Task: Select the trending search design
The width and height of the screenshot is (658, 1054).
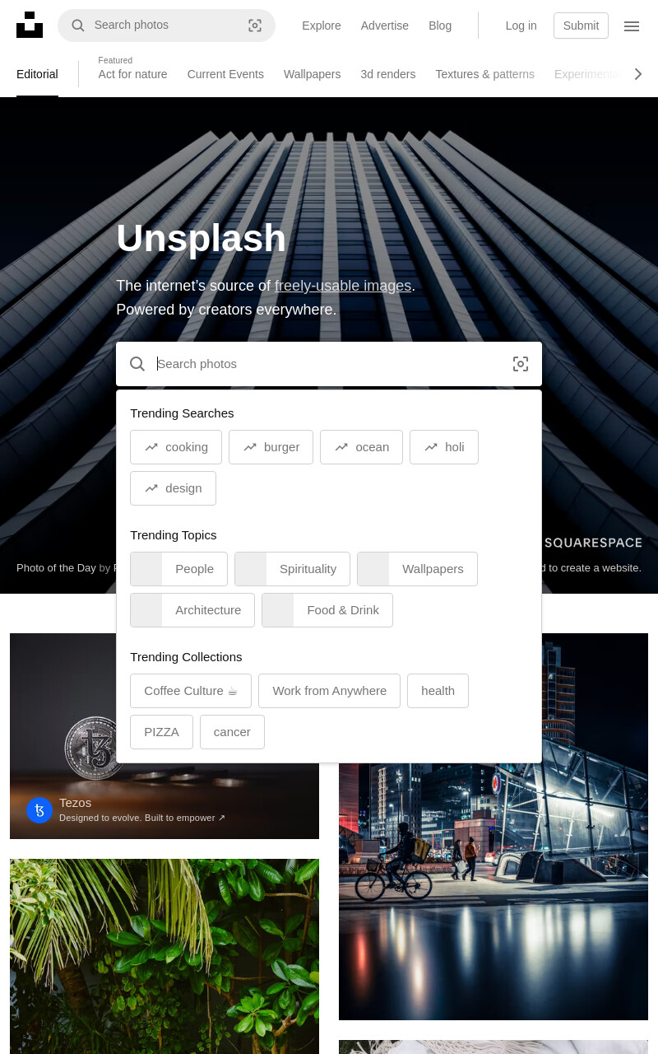Action: point(173,488)
